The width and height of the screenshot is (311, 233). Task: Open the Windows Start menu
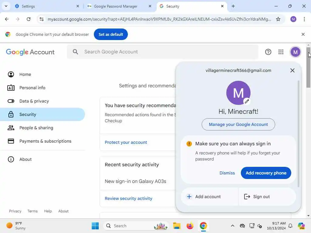(95, 226)
